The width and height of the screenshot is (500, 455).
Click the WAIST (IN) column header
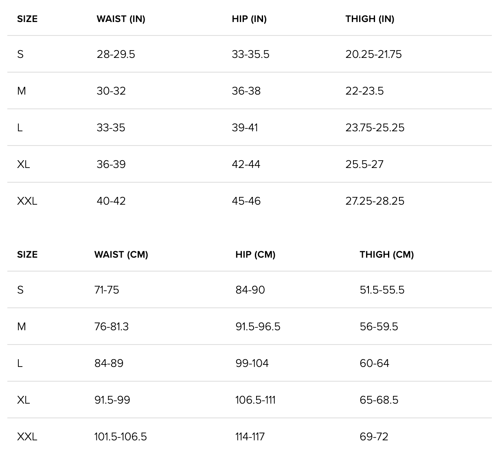coord(121,19)
